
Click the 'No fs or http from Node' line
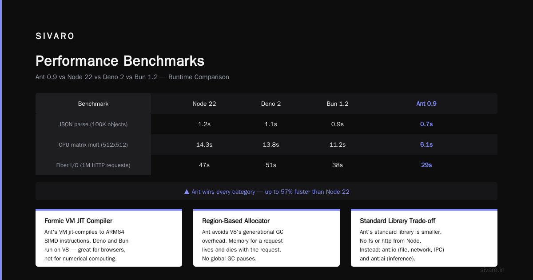pos(390,240)
